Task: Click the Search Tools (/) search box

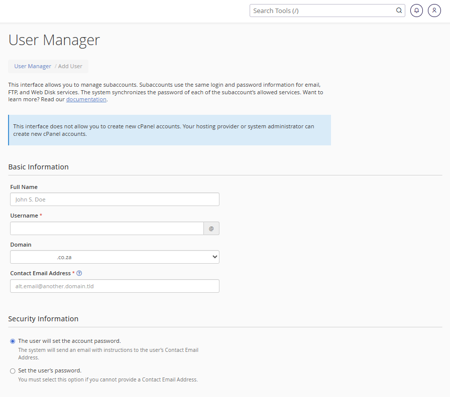Action: click(x=321, y=10)
